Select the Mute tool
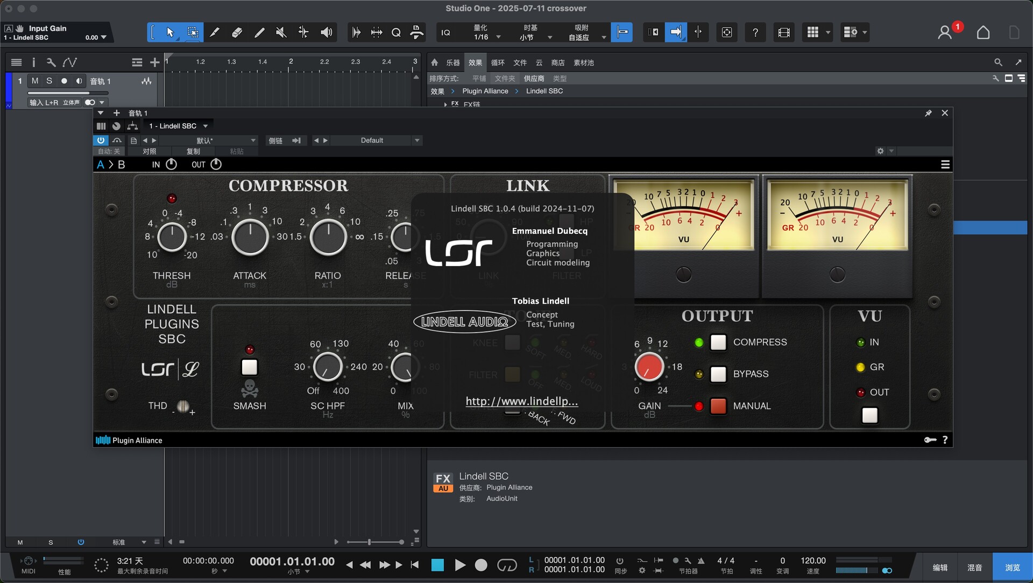 pos(281,33)
